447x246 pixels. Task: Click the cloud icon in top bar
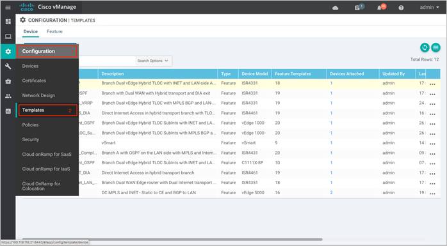pyautogui.click(x=336, y=8)
